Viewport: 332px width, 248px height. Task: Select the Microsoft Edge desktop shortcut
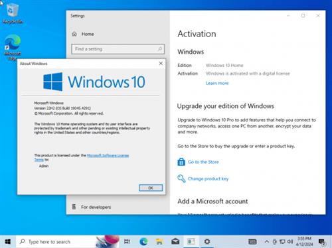tap(13, 47)
